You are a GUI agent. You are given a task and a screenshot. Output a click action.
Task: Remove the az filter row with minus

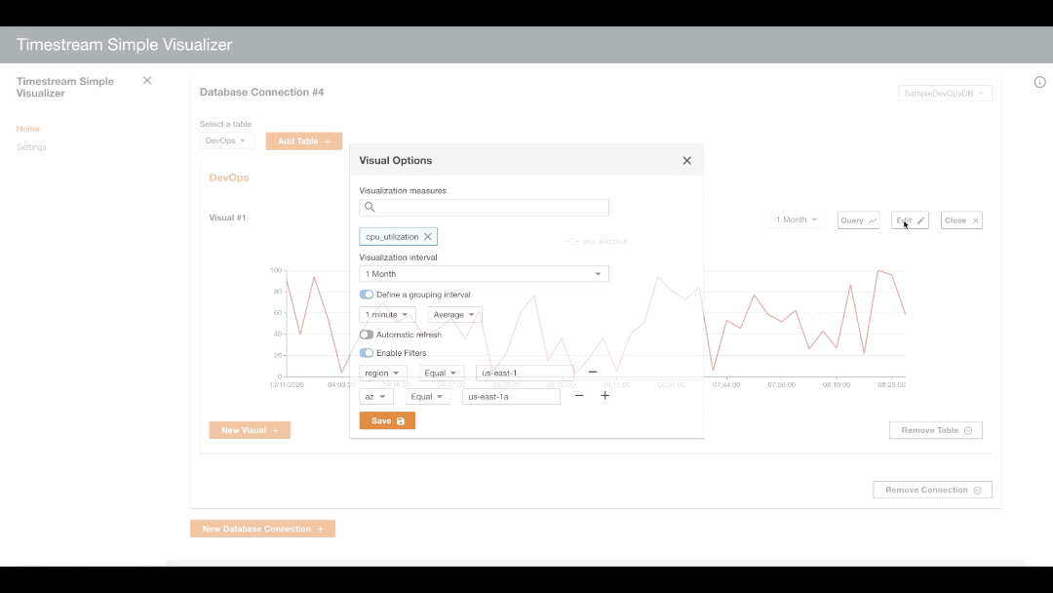pos(579,396)
